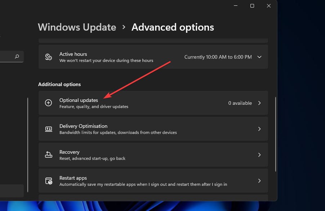Viewport: 325px width, 211px height.
Task: Open the Delivery Optimisation chevron arrow
Action: [x=259, y=129]
